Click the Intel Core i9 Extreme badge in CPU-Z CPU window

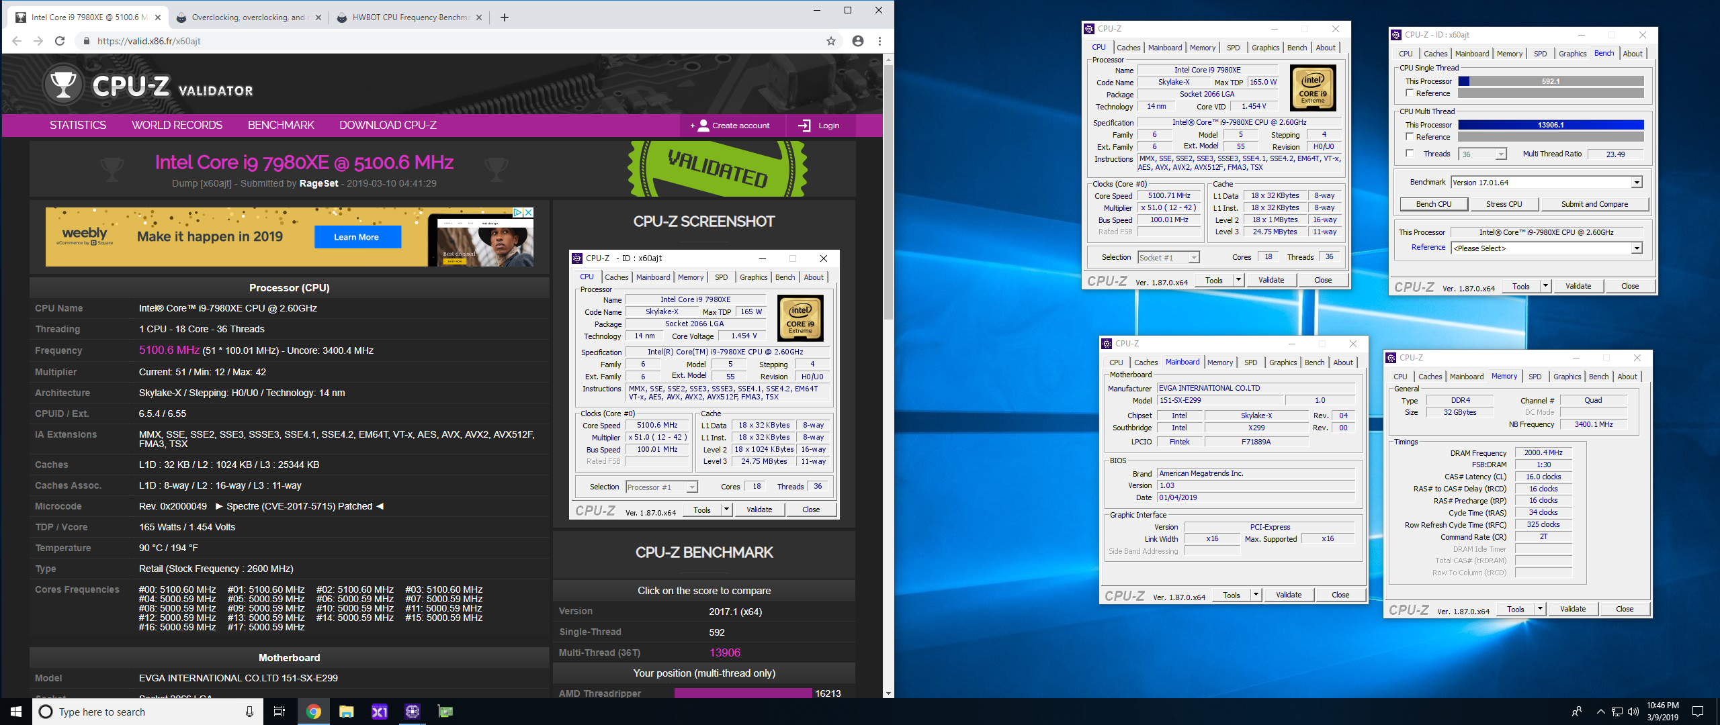pos(1313,88)
